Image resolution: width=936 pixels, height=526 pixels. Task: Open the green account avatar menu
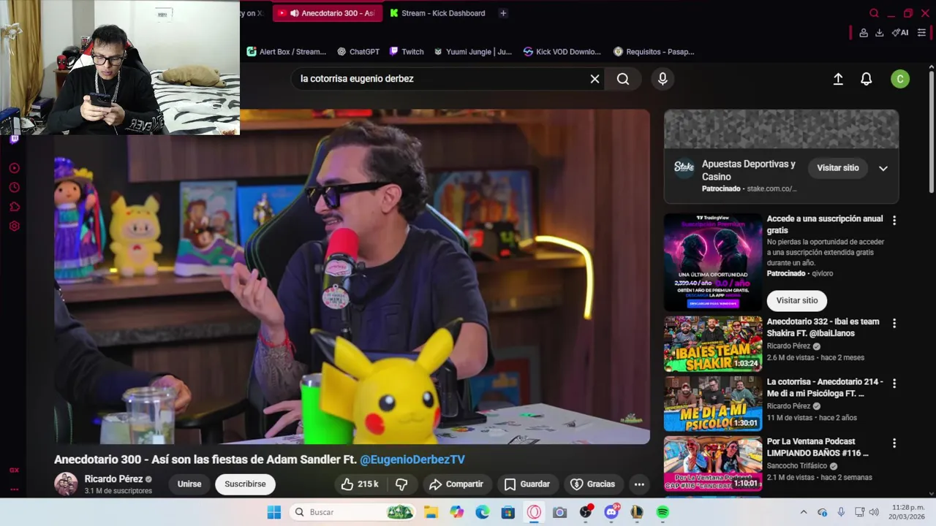900,79
